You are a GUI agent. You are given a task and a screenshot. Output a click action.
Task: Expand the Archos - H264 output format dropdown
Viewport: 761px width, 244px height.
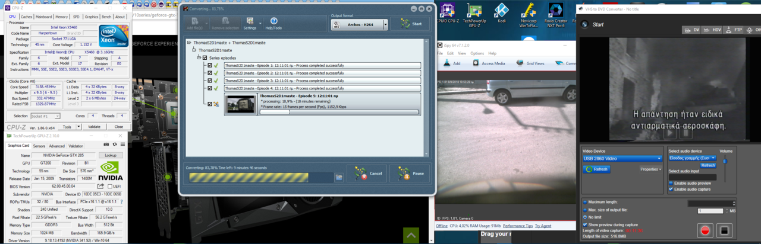pyautogui.click(x=385, y=24)
